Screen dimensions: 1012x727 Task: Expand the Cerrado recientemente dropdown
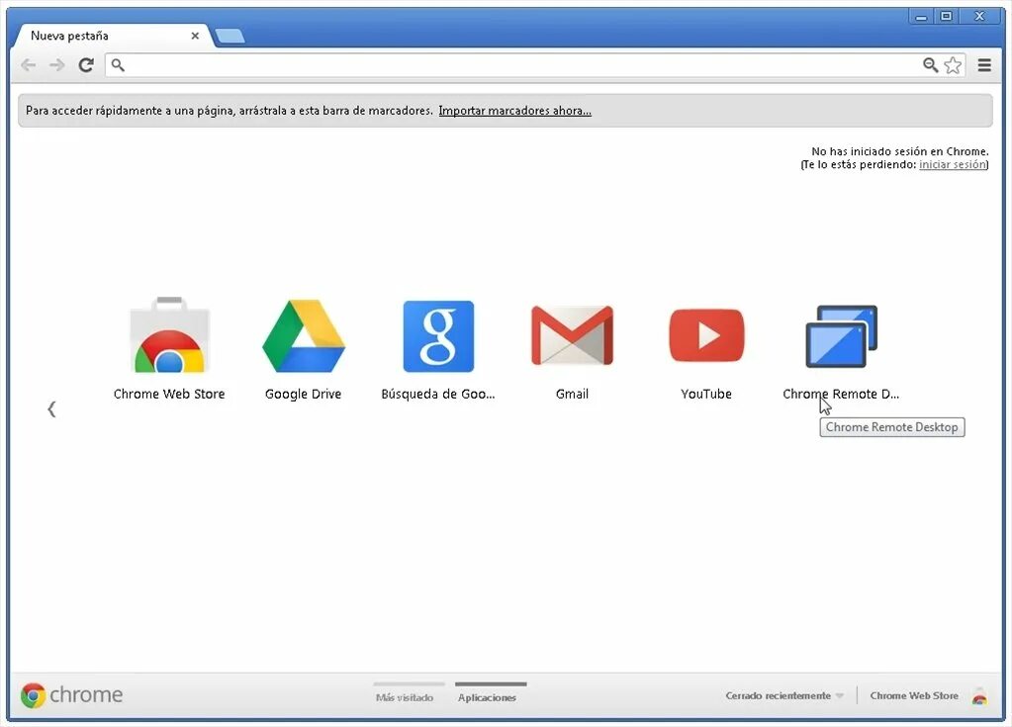[x=784, y=695]
